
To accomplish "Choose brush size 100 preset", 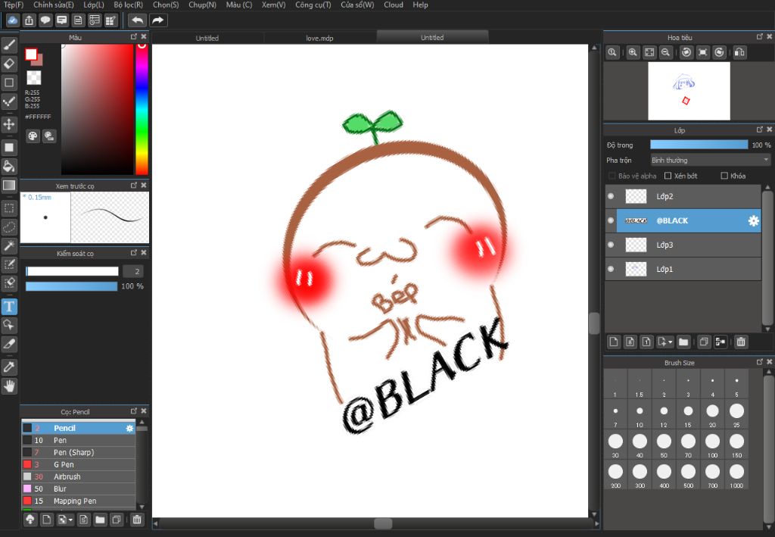I will point(712,444).
